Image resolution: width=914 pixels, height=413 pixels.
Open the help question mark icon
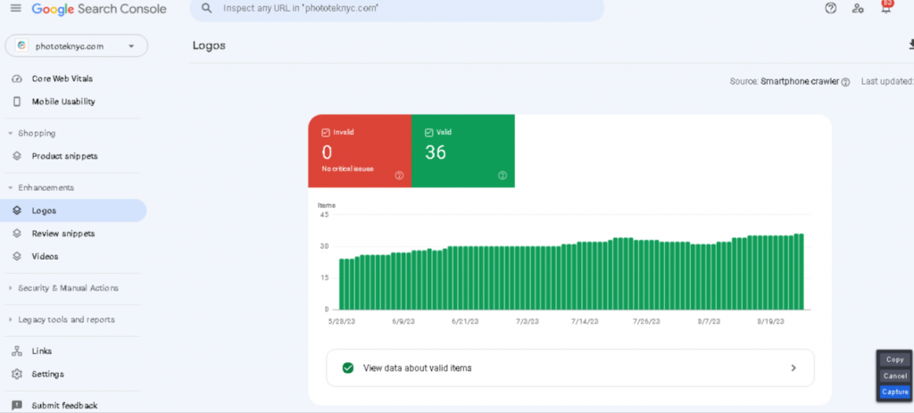click(831, 8)
